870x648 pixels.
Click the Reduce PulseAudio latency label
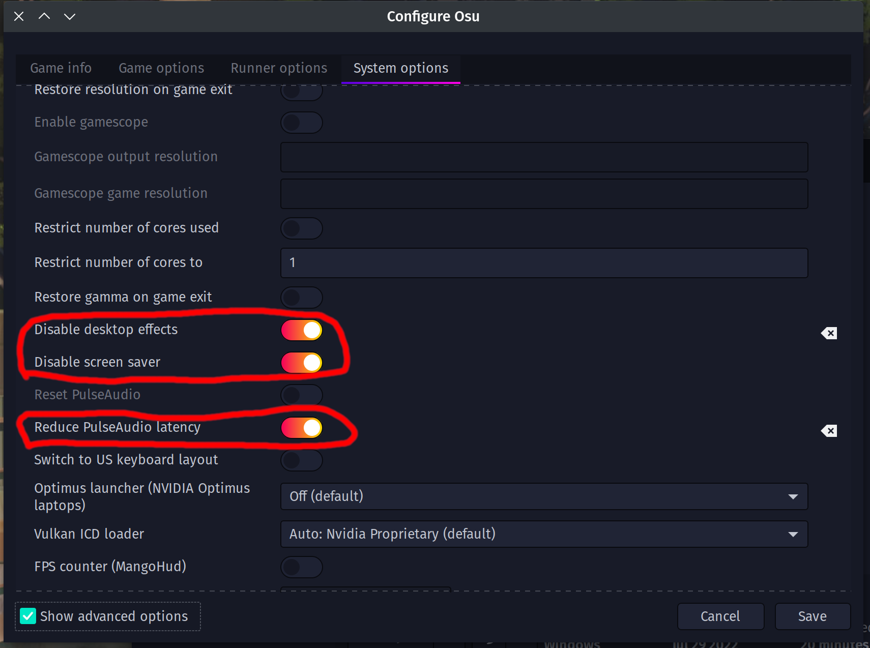coord(118,427)
